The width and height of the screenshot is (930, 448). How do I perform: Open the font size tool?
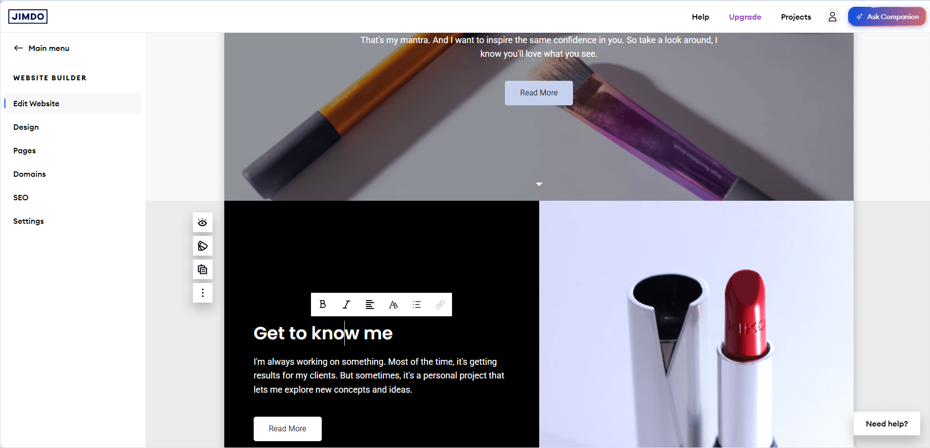(x=393, y=305)
